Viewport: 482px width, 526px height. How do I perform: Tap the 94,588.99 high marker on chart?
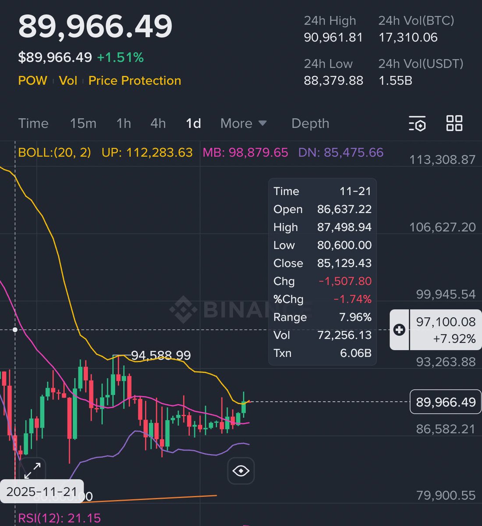(161, 355)
